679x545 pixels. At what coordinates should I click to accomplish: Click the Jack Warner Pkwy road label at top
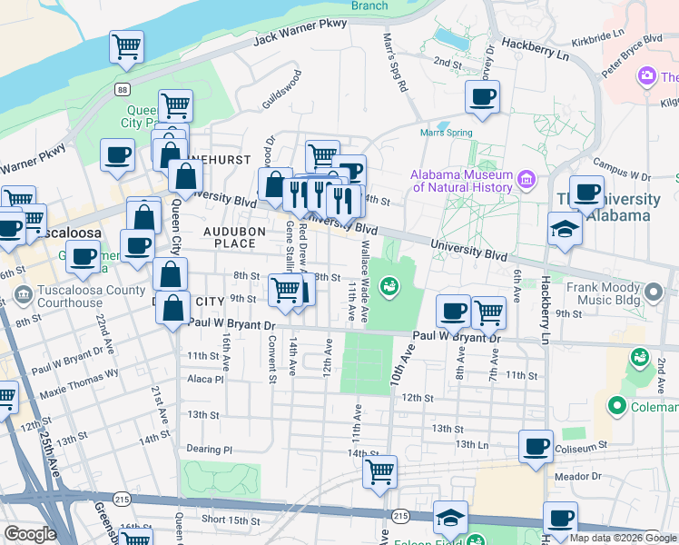(300, 31)
